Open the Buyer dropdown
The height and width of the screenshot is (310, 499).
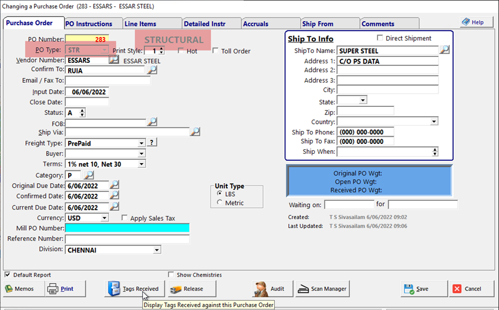[141, 153]
